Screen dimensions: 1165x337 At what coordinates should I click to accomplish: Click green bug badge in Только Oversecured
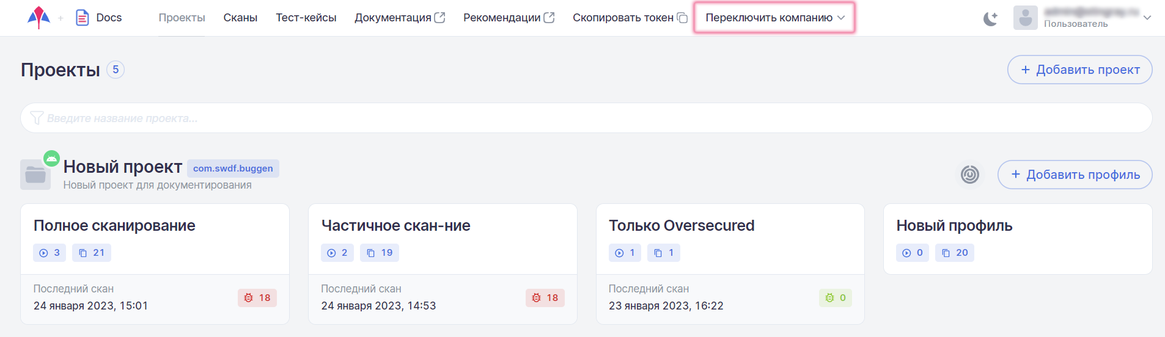coord(835,298)
